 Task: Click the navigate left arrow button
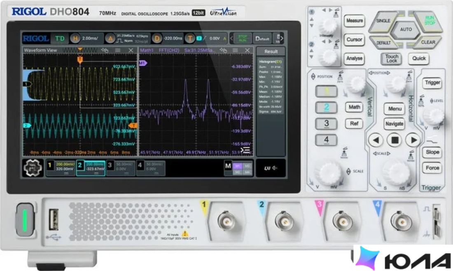click(376, 140)
